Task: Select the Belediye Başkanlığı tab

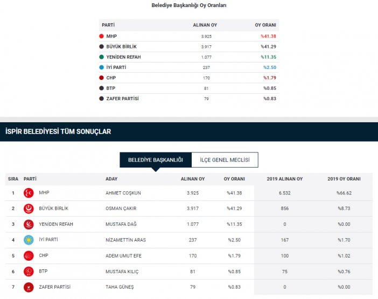Action: click(156, 160)
